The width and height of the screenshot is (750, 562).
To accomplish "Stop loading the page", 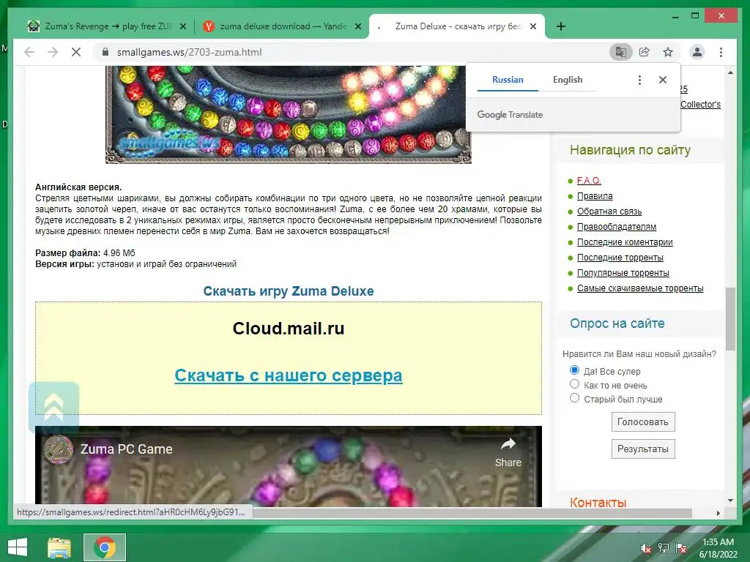I will tap(76, 52).
